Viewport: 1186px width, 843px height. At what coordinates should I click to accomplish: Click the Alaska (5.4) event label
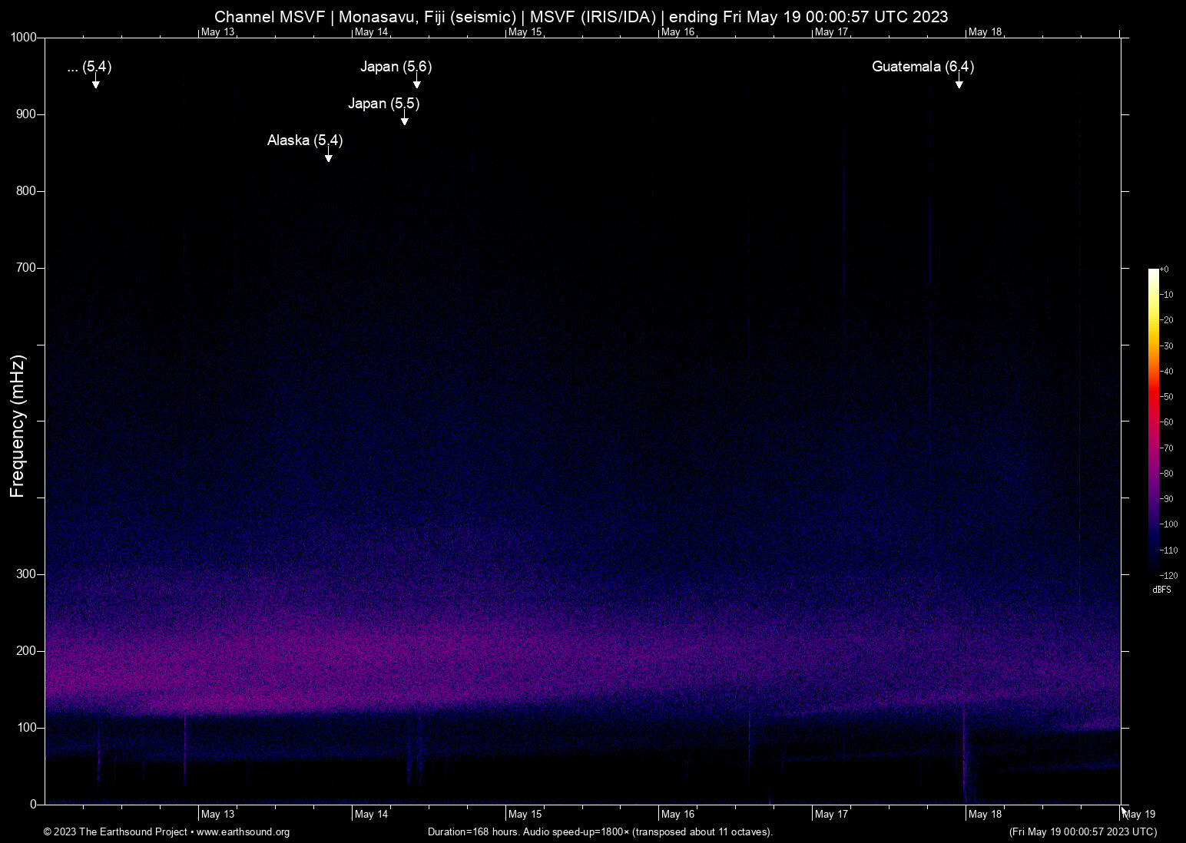click(x=305, y=140)
